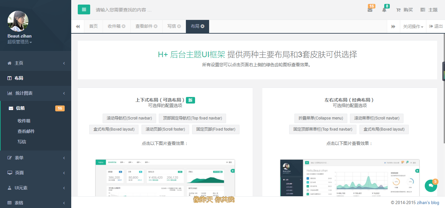This screenshot has width=445, height=208.
Task: Click the © 2014-2015 zihan's blog footer
Action: tap(415, 202)
